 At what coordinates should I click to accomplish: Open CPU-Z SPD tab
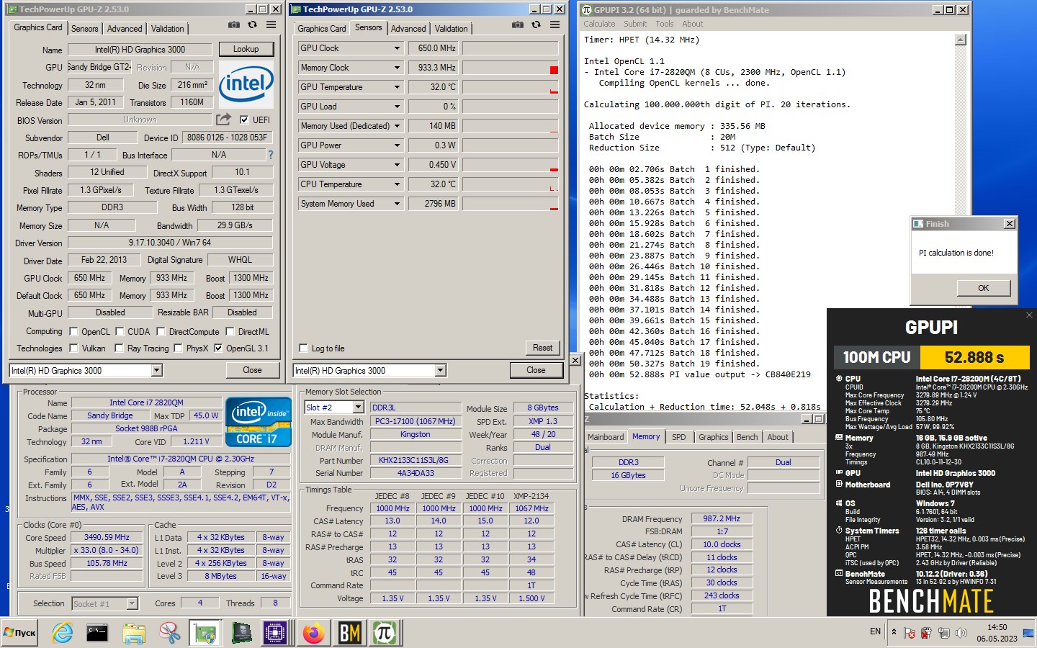pos(678,437)
